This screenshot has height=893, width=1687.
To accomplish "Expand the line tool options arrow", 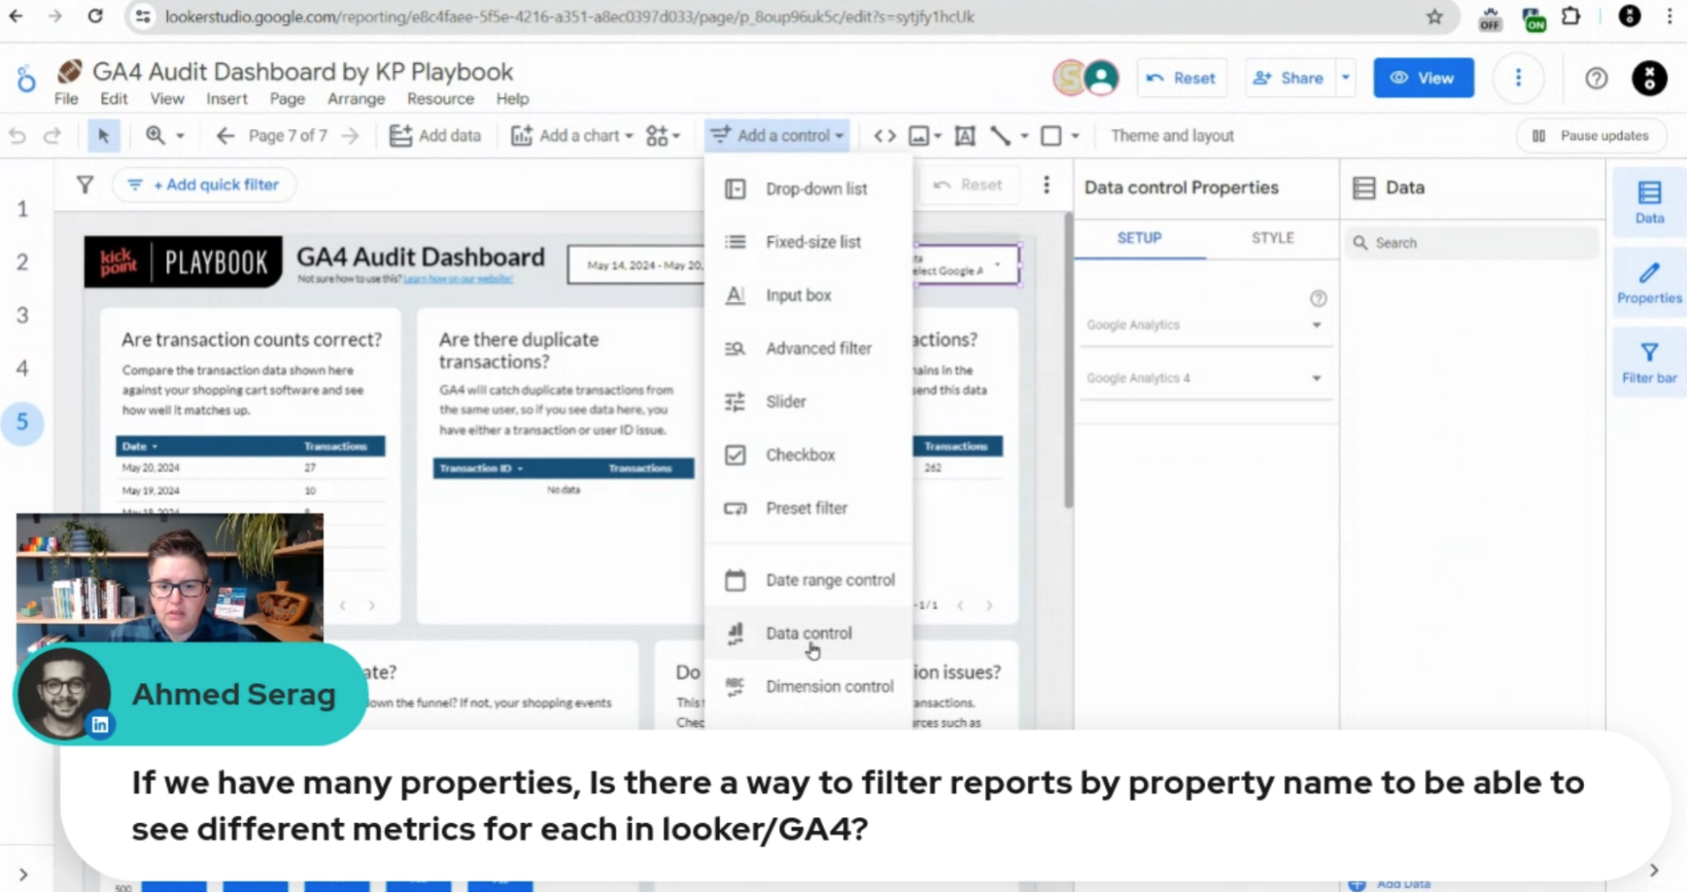I will click(1025, 136).
